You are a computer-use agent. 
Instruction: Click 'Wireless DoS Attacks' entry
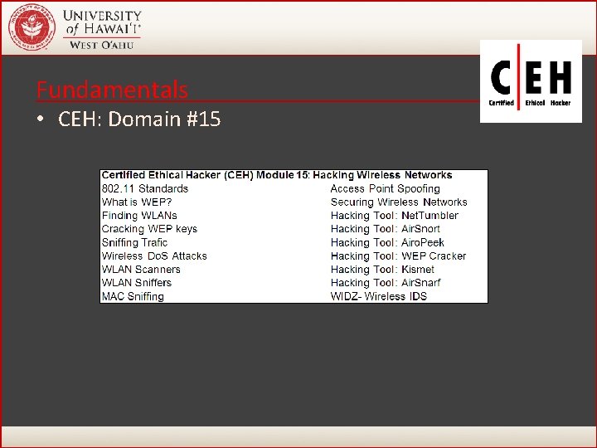154,256
